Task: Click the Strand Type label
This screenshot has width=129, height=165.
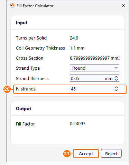Action: 28,68
